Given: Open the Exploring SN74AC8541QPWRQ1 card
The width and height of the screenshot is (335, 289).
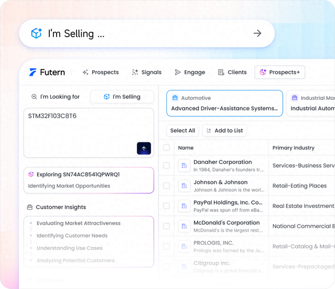Looking at the screenshot, I should [88, 180].
